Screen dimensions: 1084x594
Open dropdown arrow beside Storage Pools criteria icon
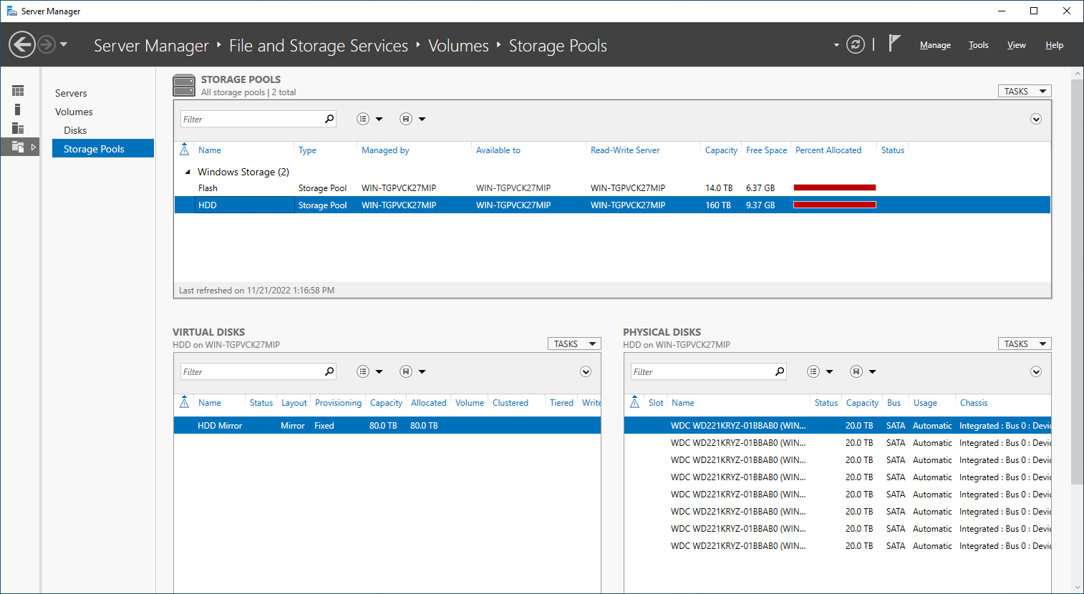379,120
